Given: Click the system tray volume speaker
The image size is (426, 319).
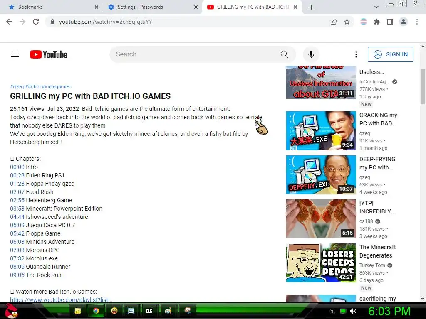Looking at the screenshot, I should click(353, 311).
